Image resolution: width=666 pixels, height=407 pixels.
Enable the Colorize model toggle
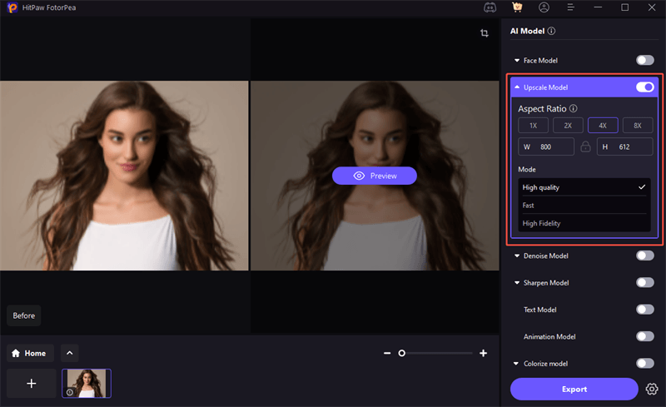point(644,363)
